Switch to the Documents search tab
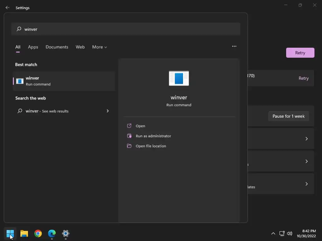The height and width of the screenshot is (241, 322). point(57,47)
